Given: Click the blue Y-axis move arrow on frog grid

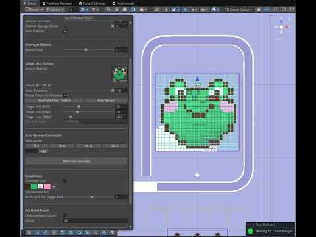Looking at the screenshot, I should coord(197,79).
